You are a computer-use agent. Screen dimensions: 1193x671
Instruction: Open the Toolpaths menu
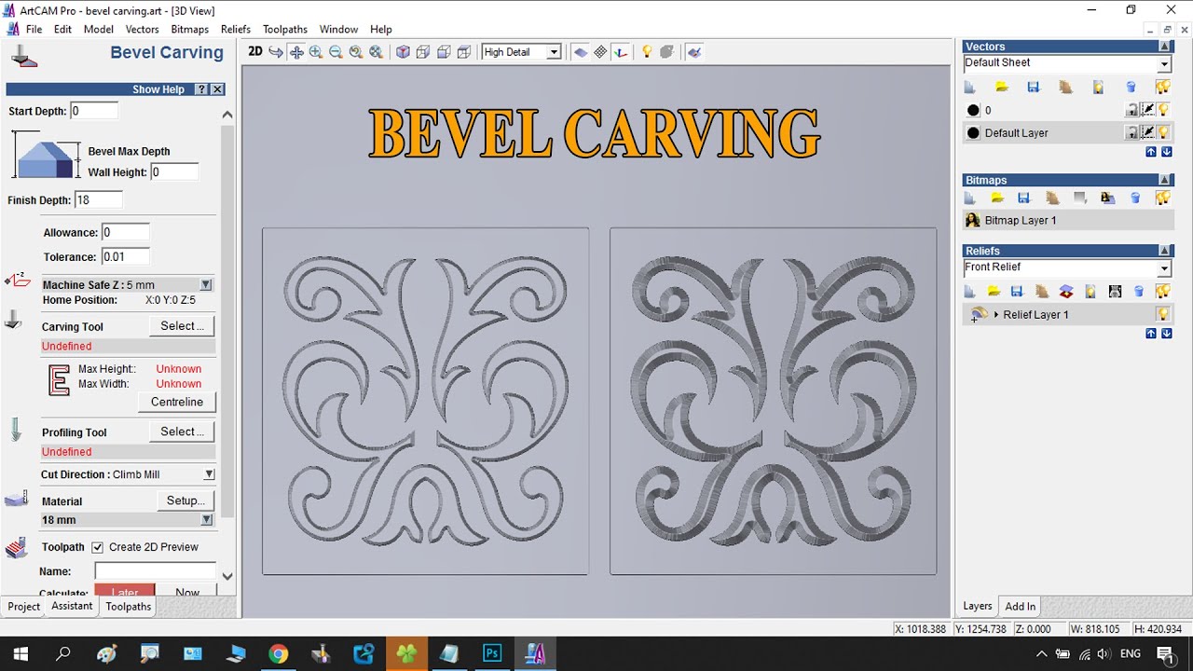pos(285,29)
